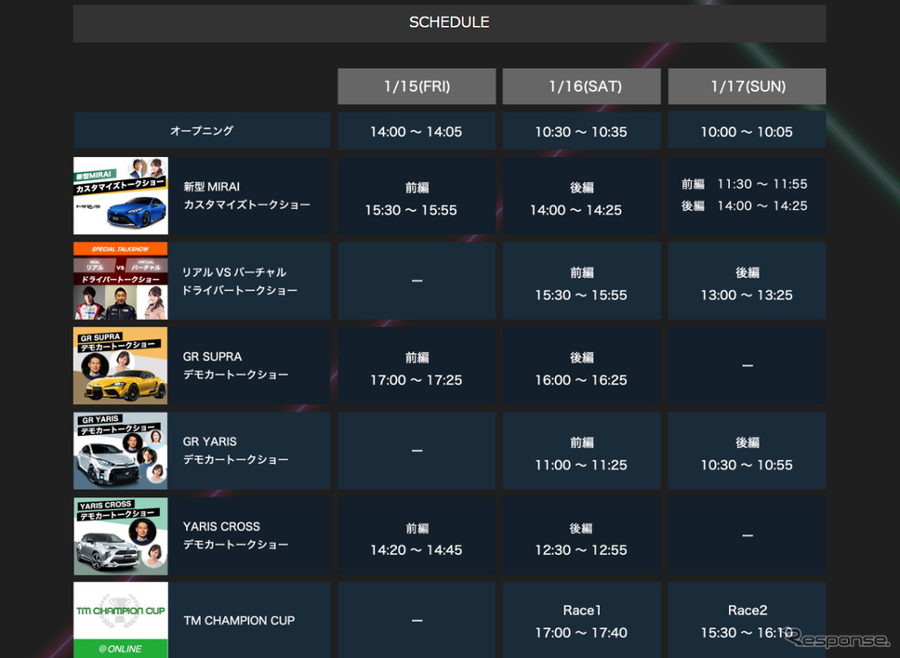
Task: Click YARIS CROSS Friday slot 14:20 ～ 14:45
Action: [417, 549]
